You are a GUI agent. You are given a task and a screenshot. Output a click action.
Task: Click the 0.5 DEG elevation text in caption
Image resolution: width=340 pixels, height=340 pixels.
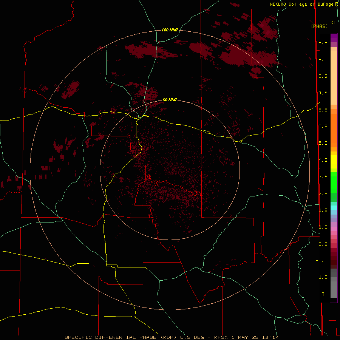click(x=192, y=337)
